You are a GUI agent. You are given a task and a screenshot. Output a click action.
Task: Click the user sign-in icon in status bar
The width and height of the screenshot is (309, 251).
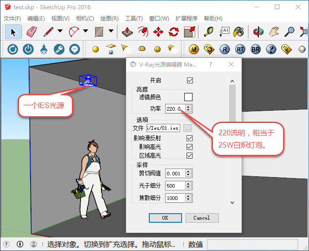(34, 244)
